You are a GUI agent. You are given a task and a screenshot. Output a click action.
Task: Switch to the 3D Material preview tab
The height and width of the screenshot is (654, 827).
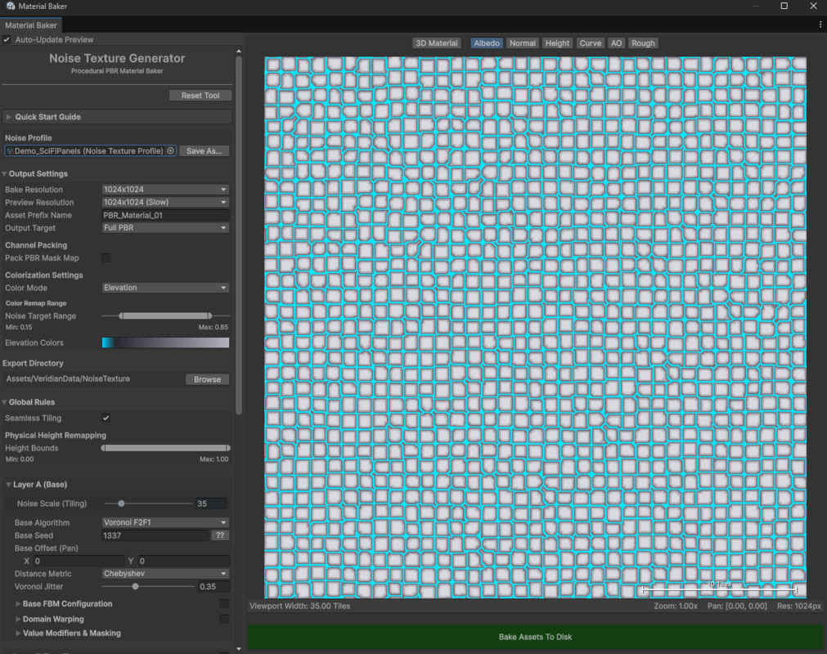[436, 43]
